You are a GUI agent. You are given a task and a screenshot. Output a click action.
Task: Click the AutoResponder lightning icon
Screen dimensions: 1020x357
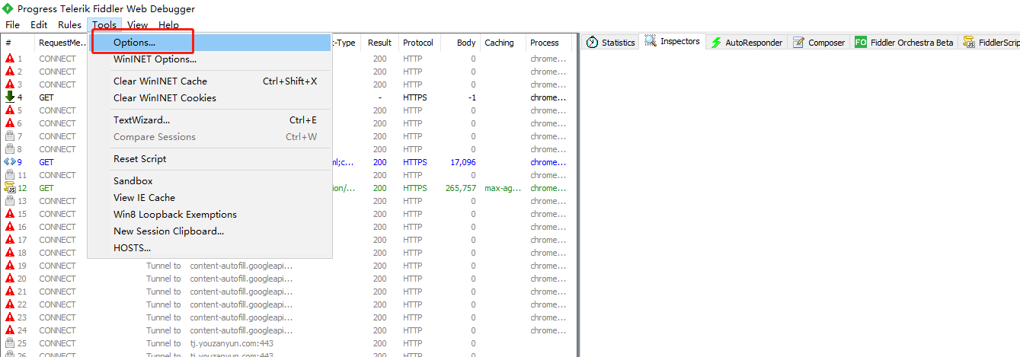tap(716, 43)
